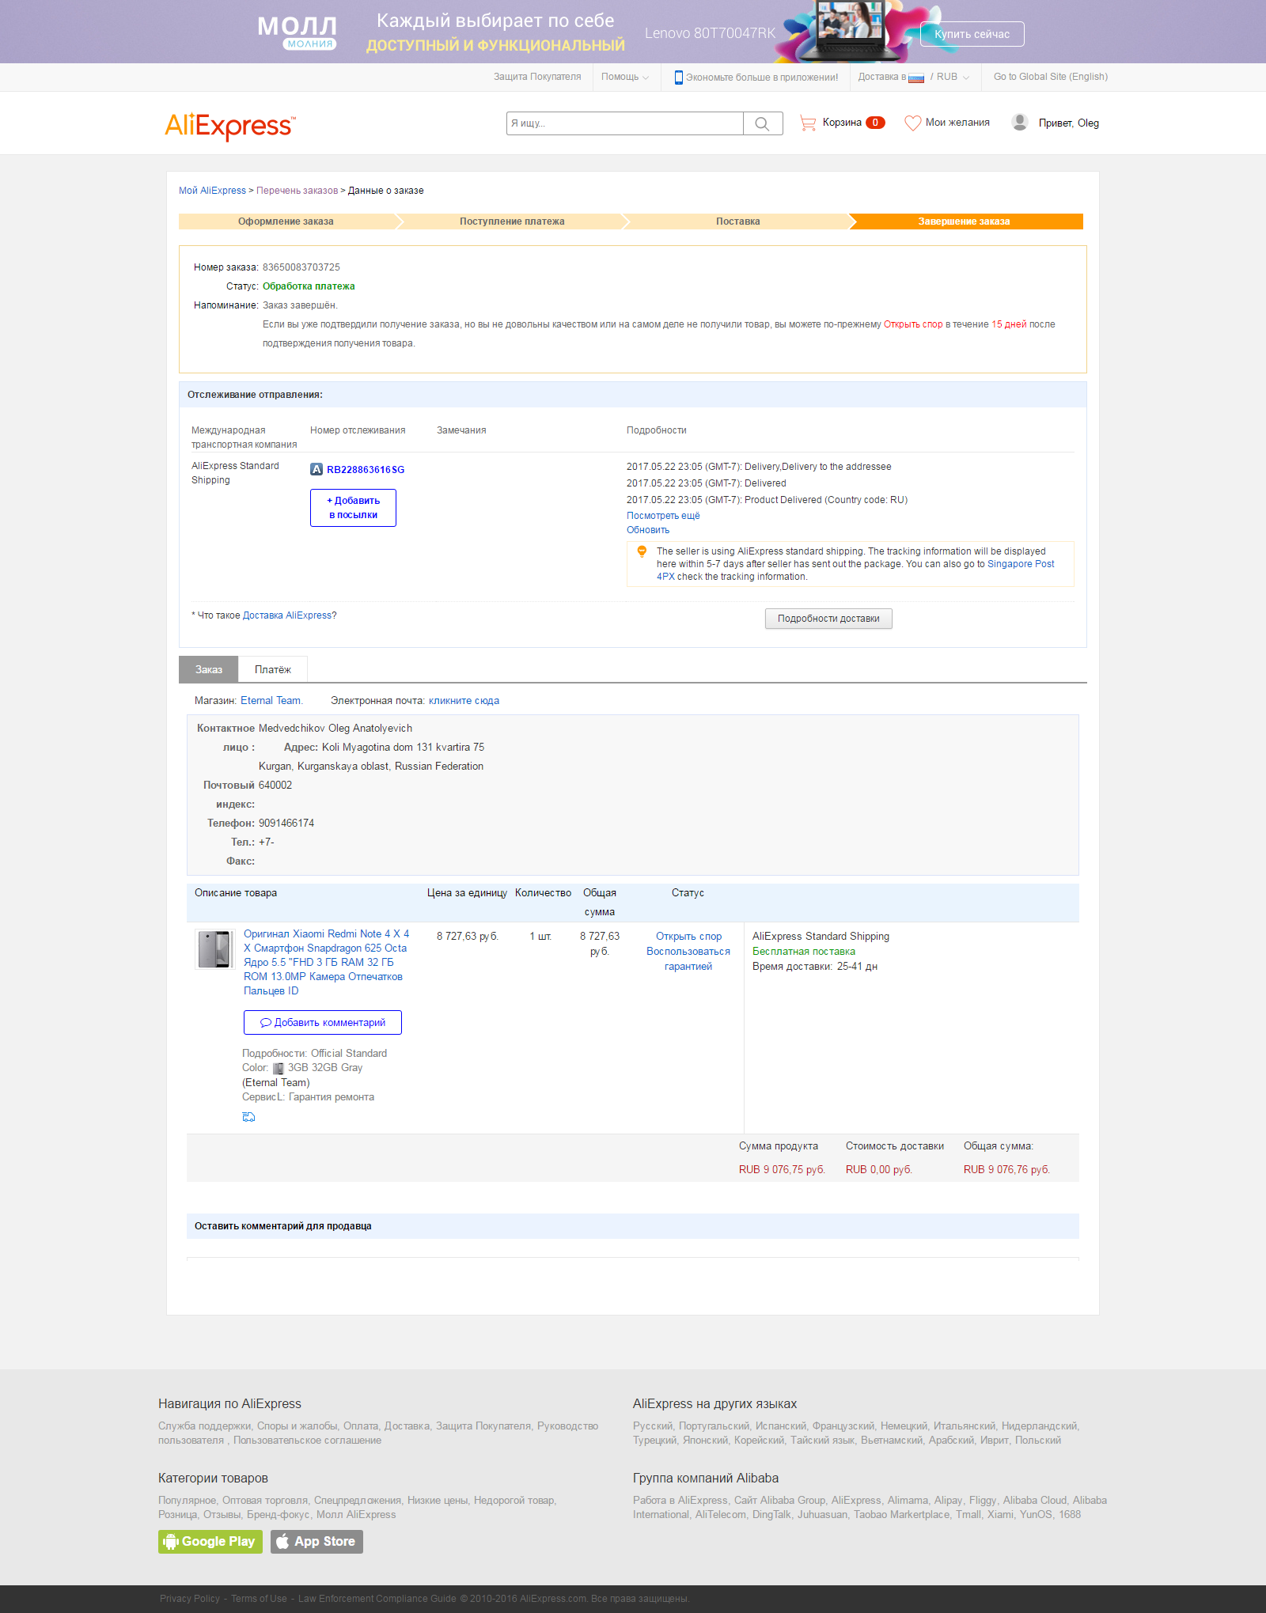Click the tracking carrier 'A' icon
Viewport: 1266px width, 1613px height.
(x=316, y=469)
